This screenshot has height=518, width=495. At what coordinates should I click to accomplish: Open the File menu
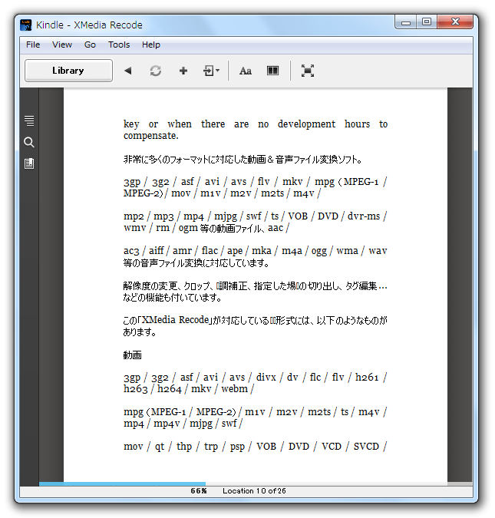[x=33, y=45]
